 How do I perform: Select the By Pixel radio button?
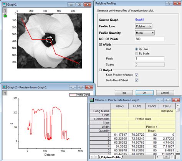[x=136, y=49]
